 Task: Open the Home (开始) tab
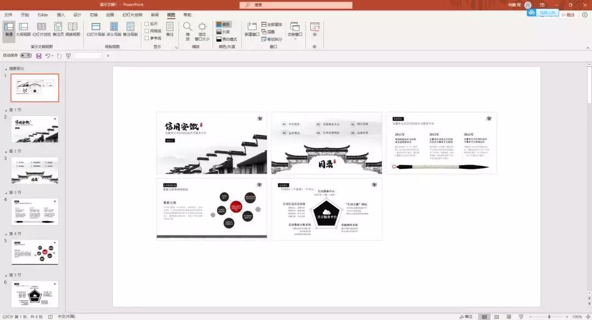pyautogui.click(x=25, y=15)
